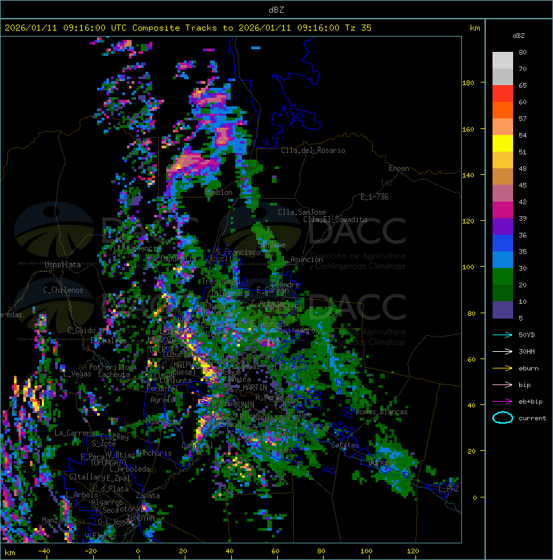This screenshot has height=560, width=553.
Task: Click the Clla.SanJose place label
Action: 302,212
